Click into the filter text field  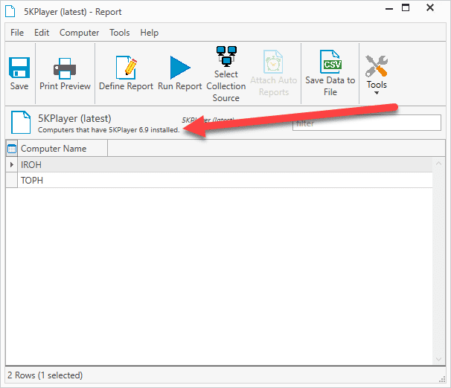point(367,123)
